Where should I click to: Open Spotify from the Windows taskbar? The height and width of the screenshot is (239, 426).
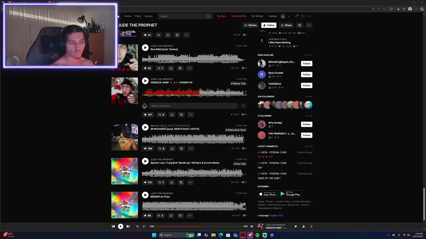click(x=257, y=235)
